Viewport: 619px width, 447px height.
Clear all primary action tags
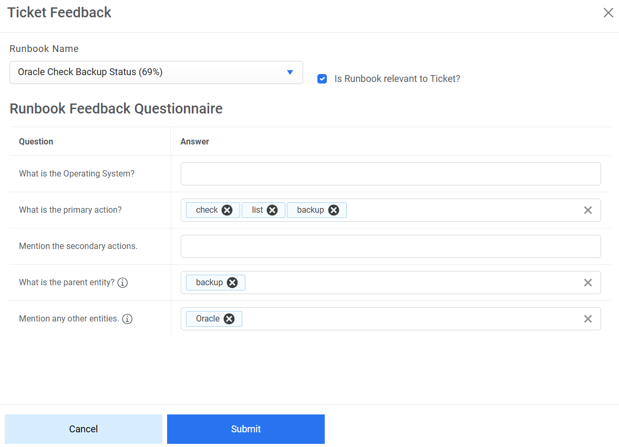588,210
